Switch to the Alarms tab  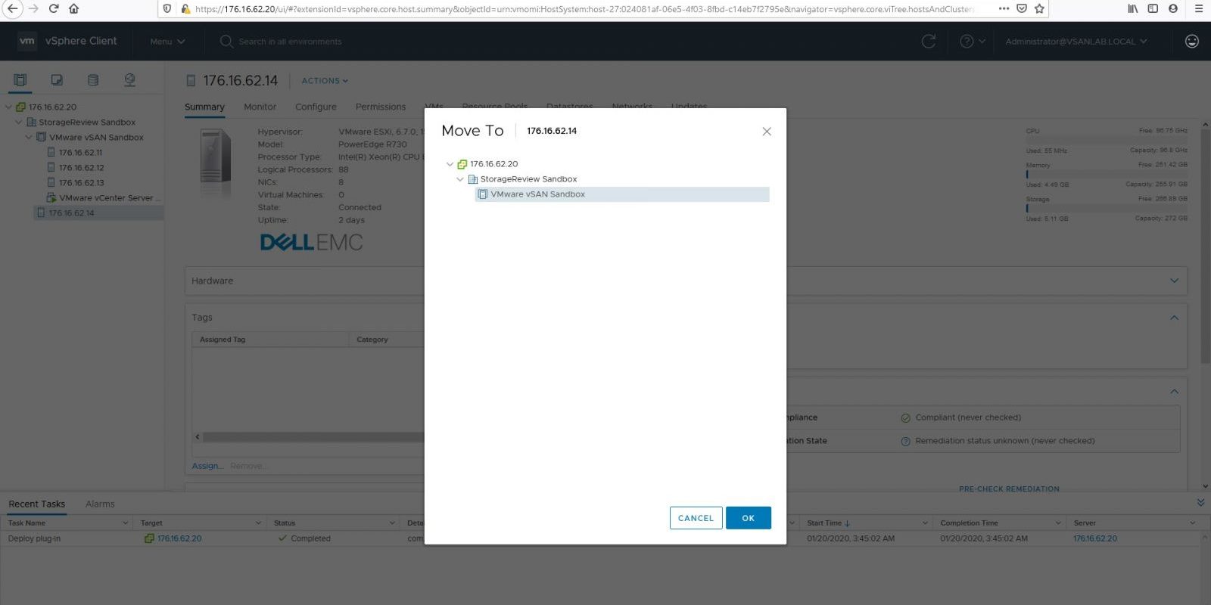click(100, 504)
